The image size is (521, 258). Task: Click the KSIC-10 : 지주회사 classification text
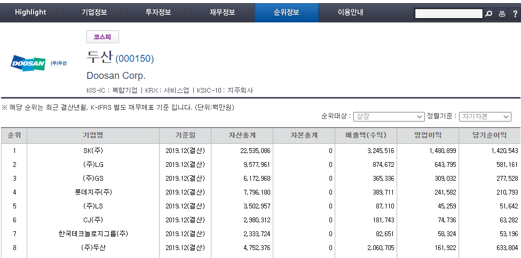225,90
